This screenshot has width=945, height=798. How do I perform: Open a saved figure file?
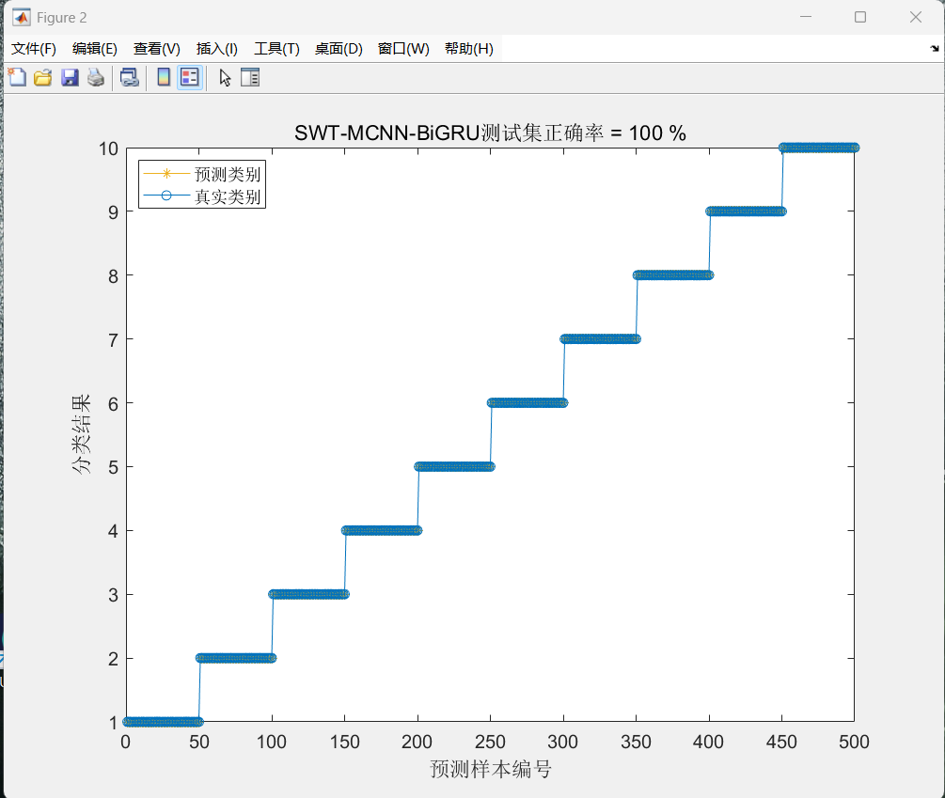pos(42,77)
